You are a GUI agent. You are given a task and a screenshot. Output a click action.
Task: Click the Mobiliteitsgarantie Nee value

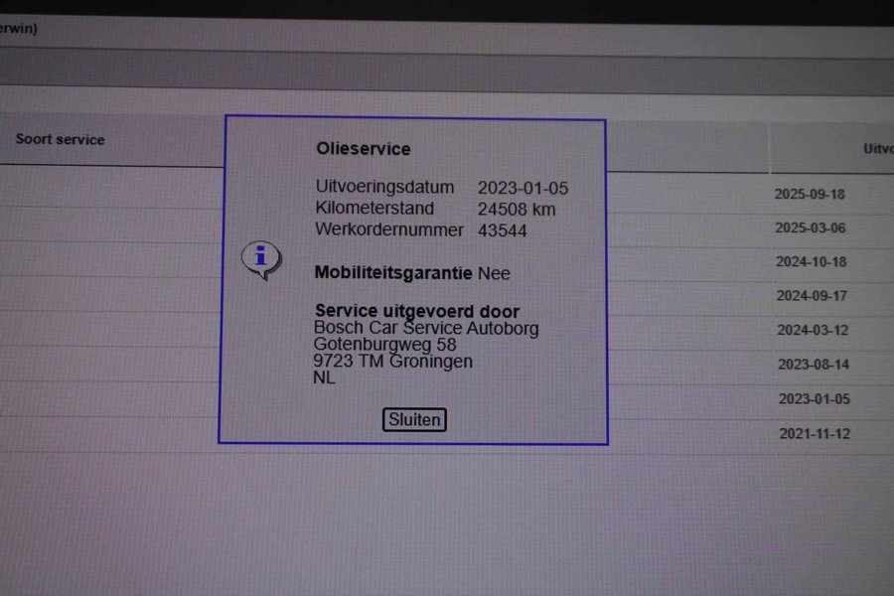(494, 273)
